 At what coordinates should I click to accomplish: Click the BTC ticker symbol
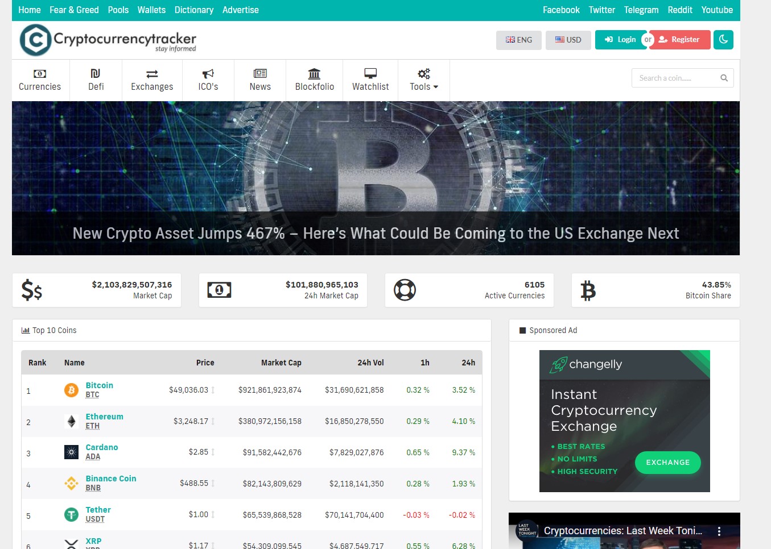point(93,395)
